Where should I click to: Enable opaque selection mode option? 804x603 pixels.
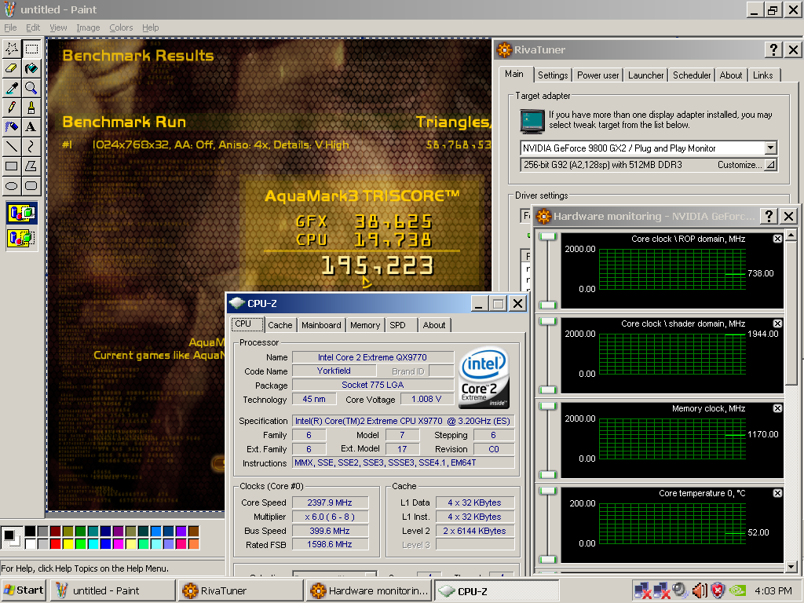click(x=21, y=213)
